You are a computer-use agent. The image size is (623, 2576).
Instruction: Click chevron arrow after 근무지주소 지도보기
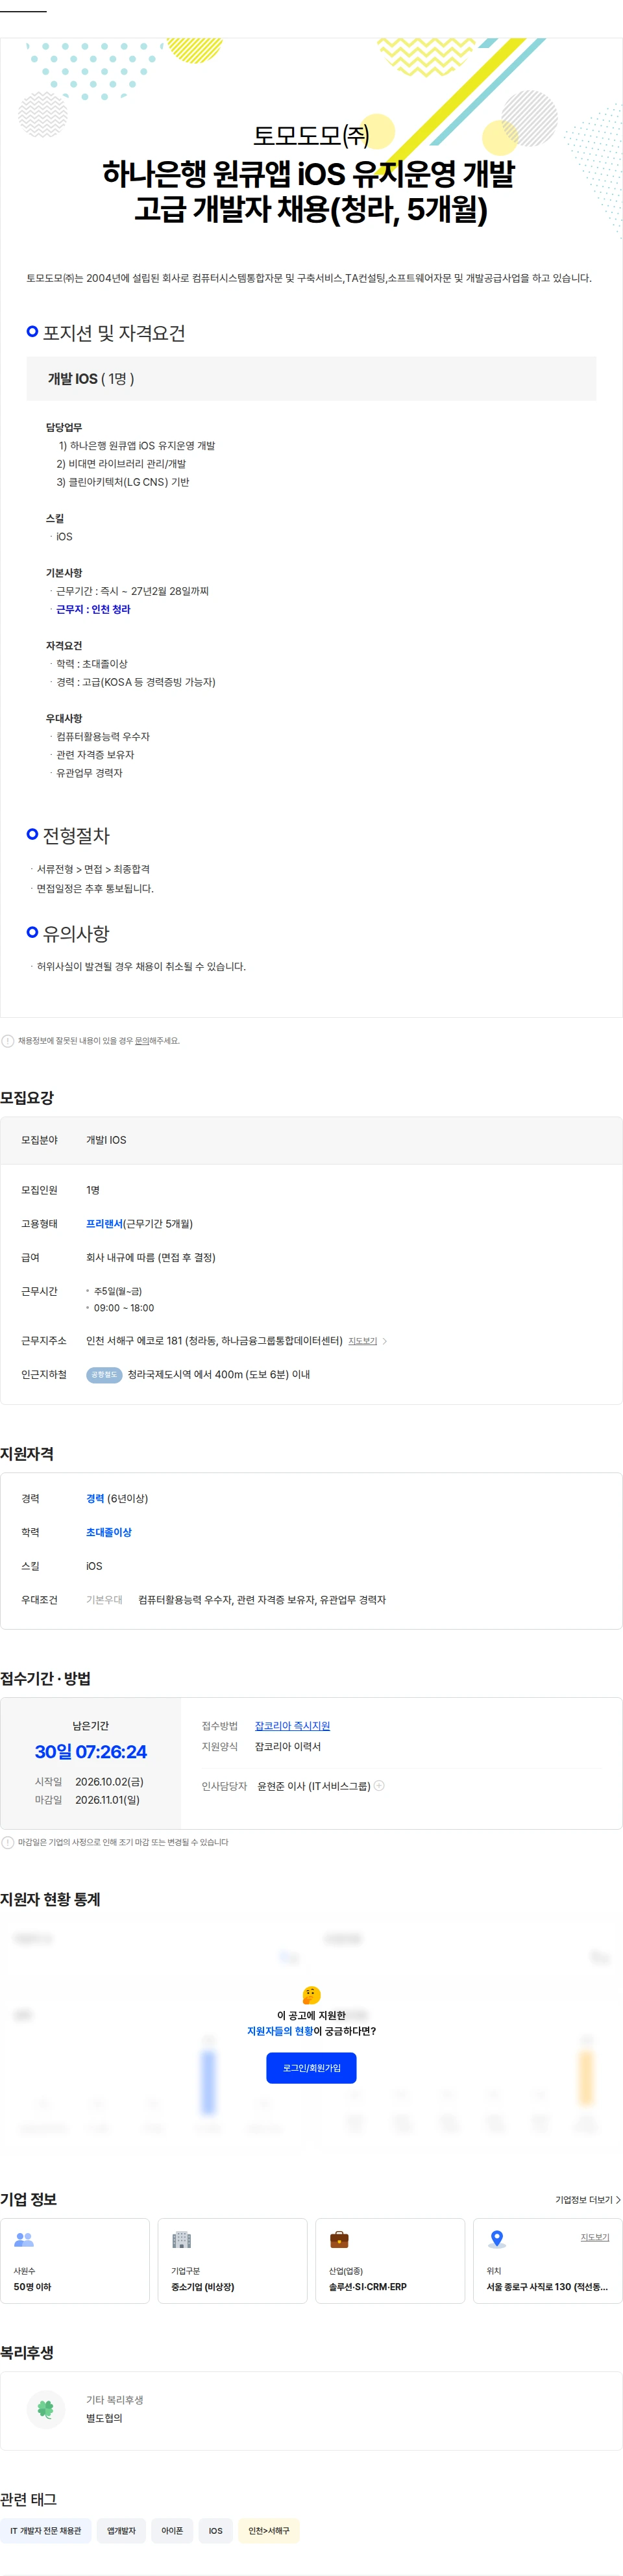point(385,1341)
